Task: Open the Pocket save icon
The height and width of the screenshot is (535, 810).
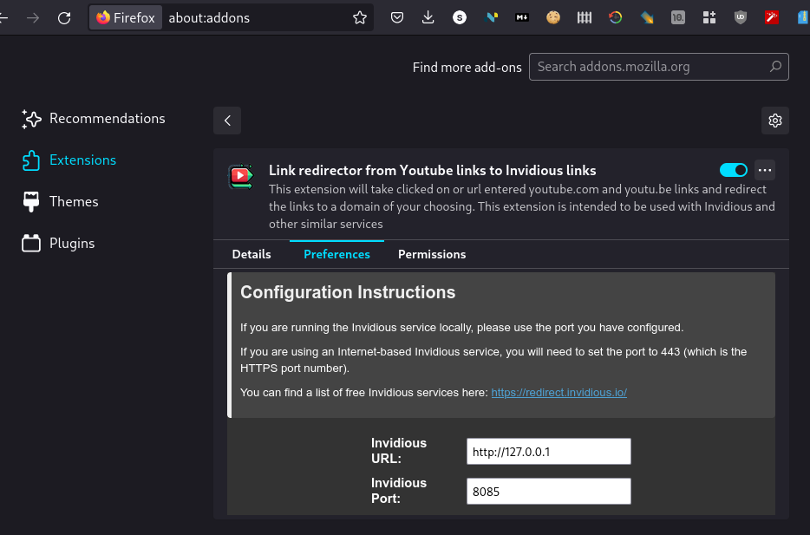Action: [396, 18]
